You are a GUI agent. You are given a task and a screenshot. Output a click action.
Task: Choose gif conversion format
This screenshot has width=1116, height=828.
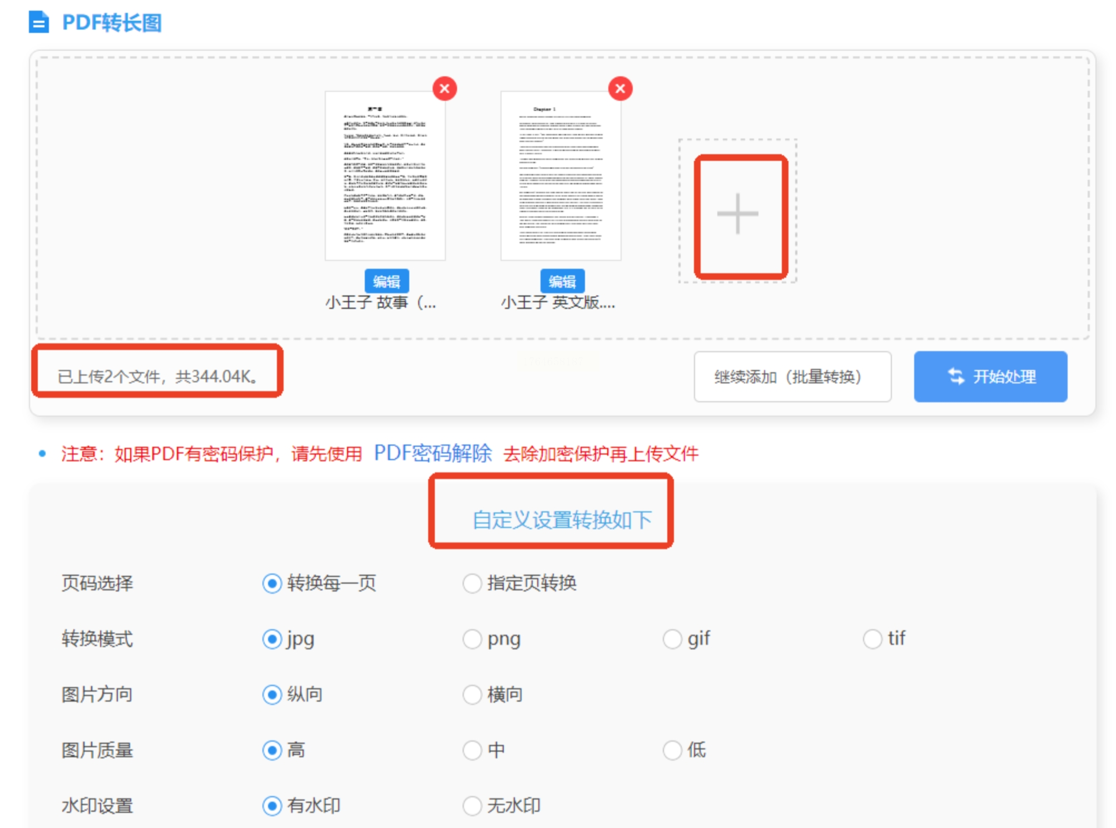pos(672,639)
